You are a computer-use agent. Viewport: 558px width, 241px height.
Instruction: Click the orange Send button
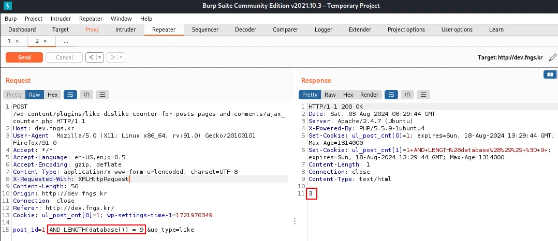24,57
